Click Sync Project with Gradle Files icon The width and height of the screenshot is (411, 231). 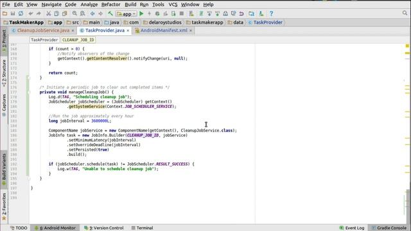pyautogui.click(x=201, y=13)
